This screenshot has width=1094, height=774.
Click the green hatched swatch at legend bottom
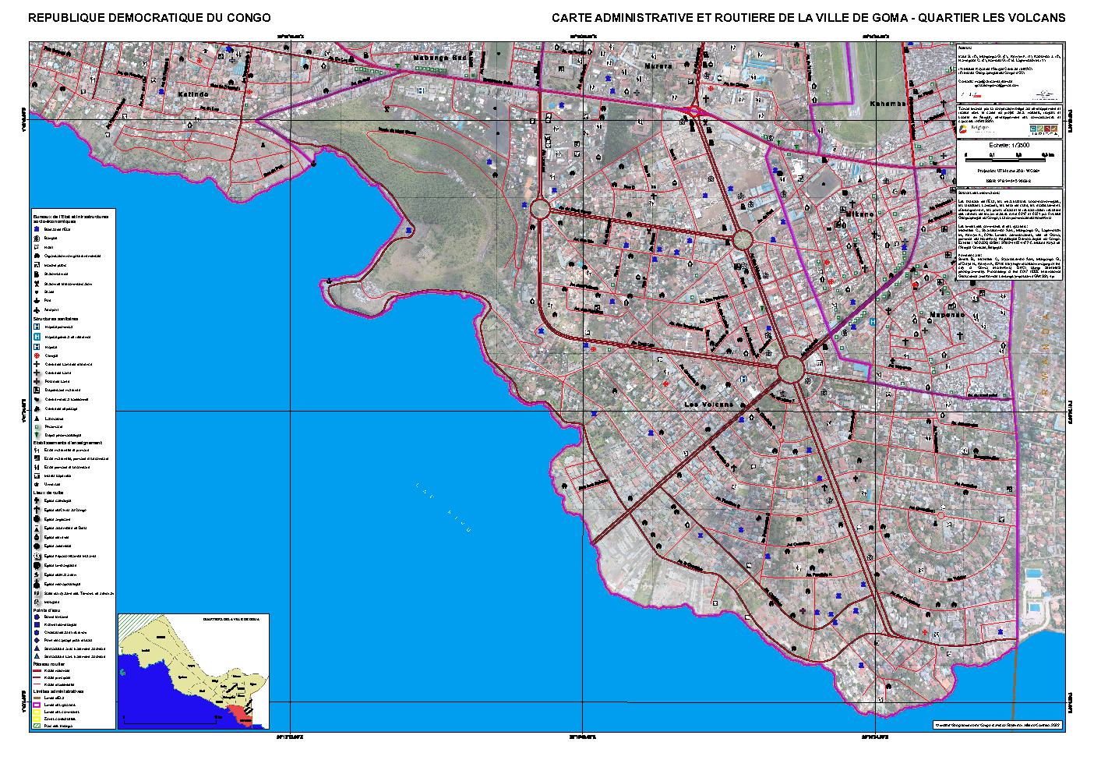point(37,726)
